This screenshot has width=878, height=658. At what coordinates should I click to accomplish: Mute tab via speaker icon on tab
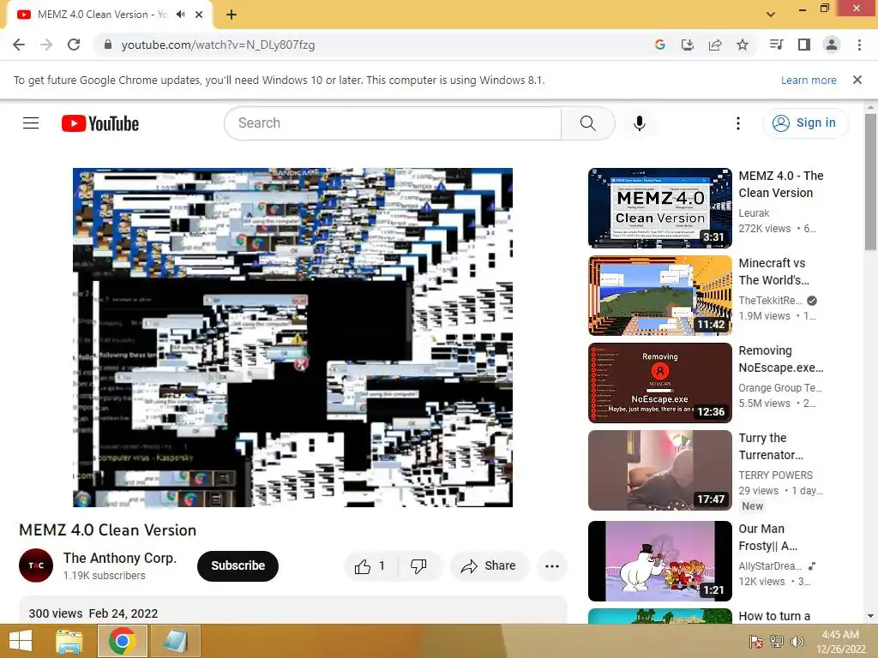coord(180,15)
